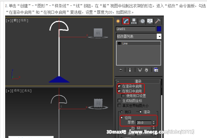The height and width of the screenshot is (138, 207).
Task: Open the Display panel icon
Action: (149, 21)
